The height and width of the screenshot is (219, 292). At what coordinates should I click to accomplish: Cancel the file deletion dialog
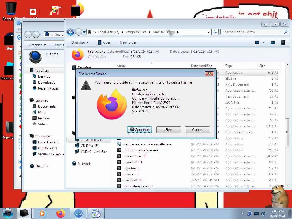pos(197,130)
